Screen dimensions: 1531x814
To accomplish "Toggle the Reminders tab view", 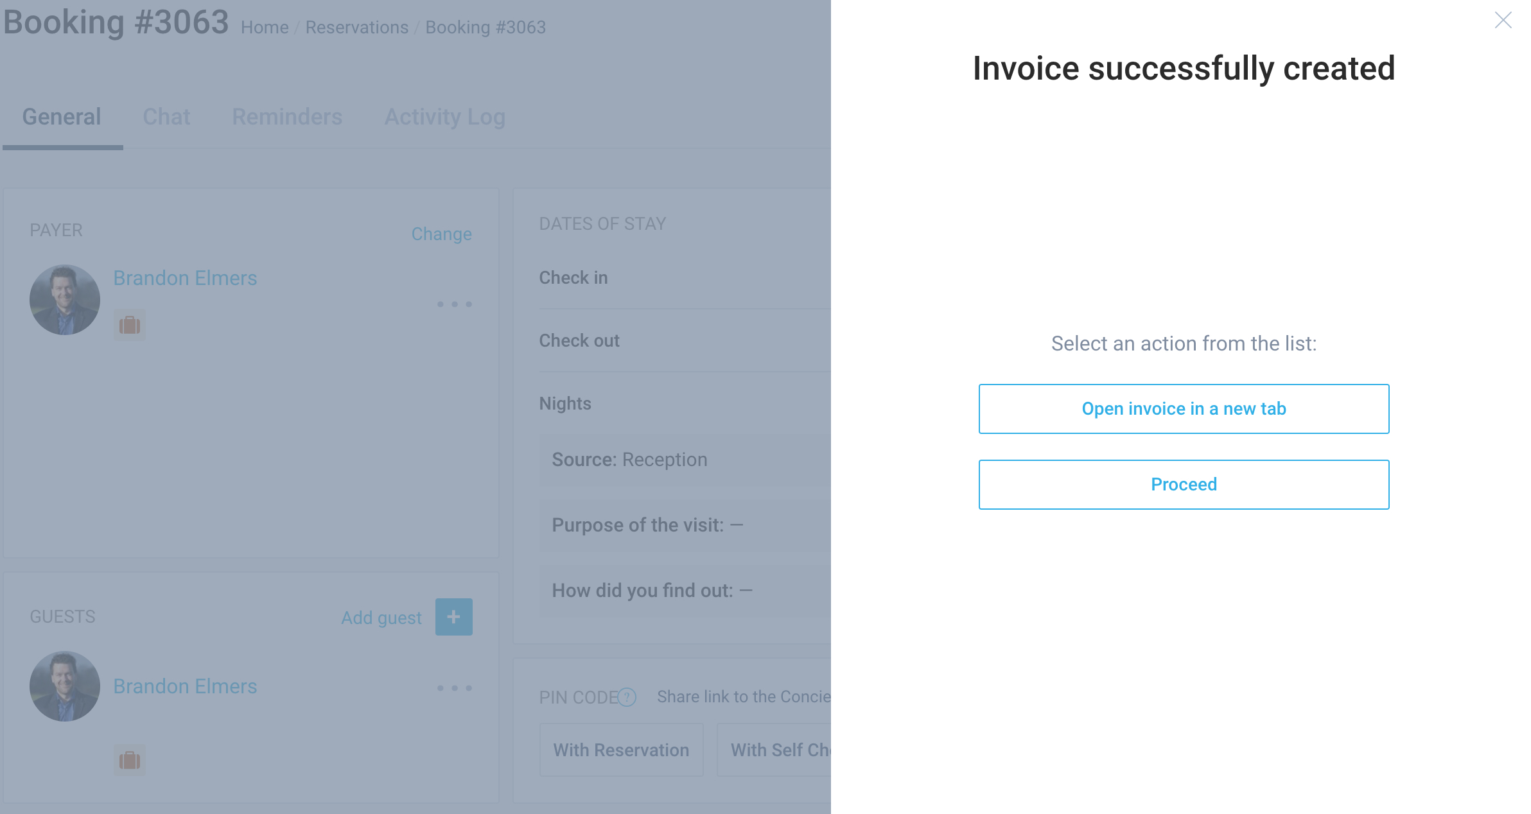I will click(x=288, y=116).
